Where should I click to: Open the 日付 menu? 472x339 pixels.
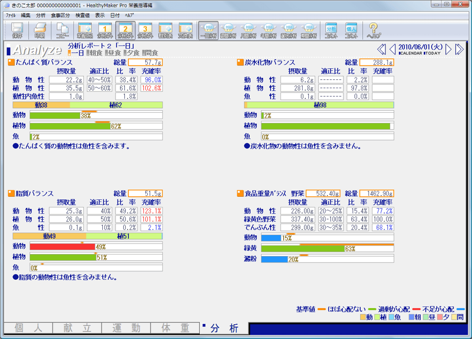click(x=115, y=15)
